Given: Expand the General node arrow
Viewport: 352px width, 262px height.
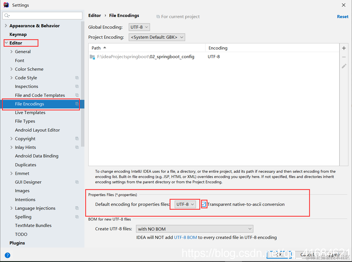Looking at the screenshot, I should (x=11, y=51).
